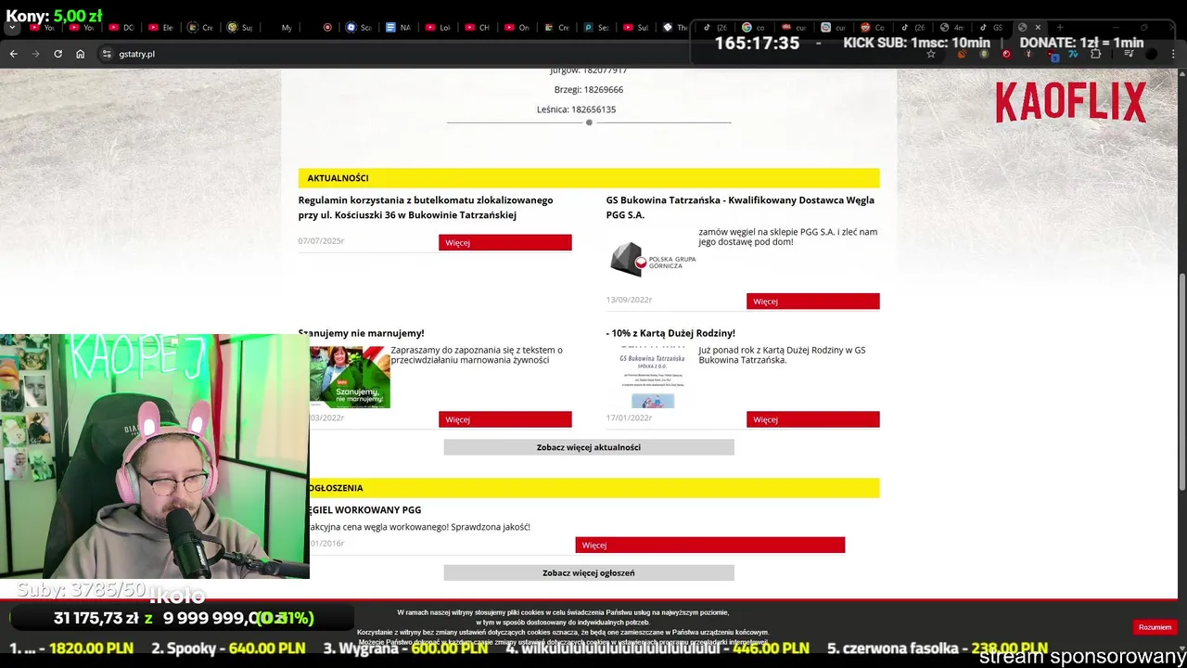Expand the tab search dropdown chevron

click(12, 28)
